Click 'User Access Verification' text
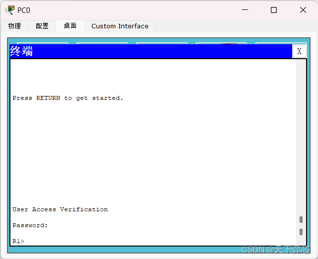 [x=60, y=209]
